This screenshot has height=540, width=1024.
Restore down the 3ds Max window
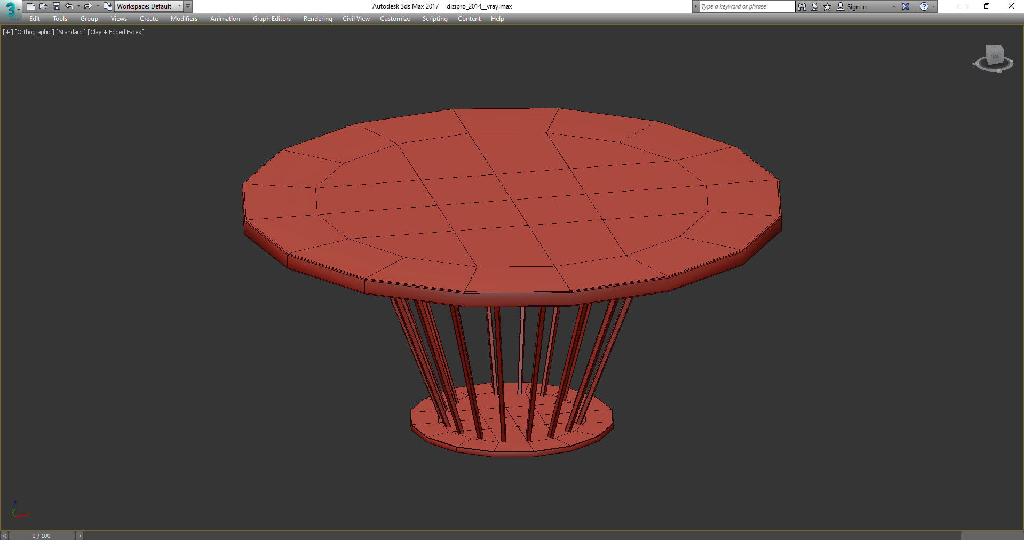[987, 6]
